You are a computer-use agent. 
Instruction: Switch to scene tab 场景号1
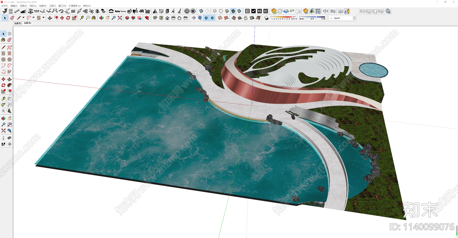pos(18,23)
